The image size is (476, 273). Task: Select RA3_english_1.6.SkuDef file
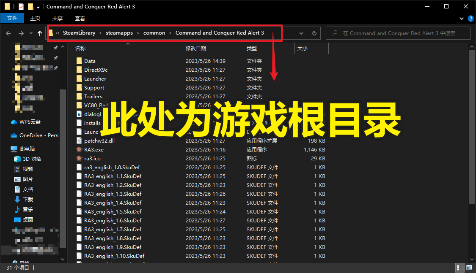click(113, 220)
